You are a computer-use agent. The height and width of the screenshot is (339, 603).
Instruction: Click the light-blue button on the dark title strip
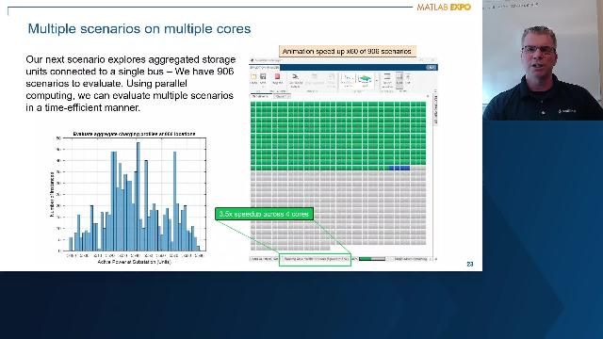point(432,67)
